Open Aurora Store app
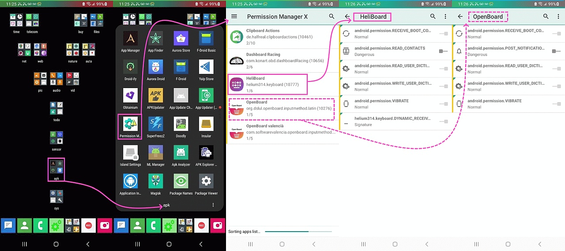Image resolution: width=565 pixels, height=251 pixels. click(181, 39)
